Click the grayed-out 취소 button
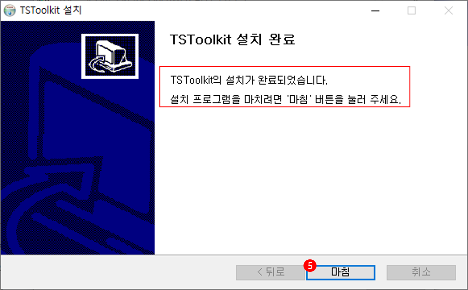This screenshot has height=290, width=468. pos(421,272)
